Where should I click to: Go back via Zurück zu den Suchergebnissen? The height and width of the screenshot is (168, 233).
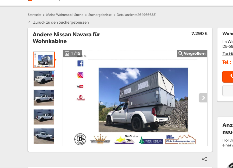pyautogui.click(x=61, y=22)
